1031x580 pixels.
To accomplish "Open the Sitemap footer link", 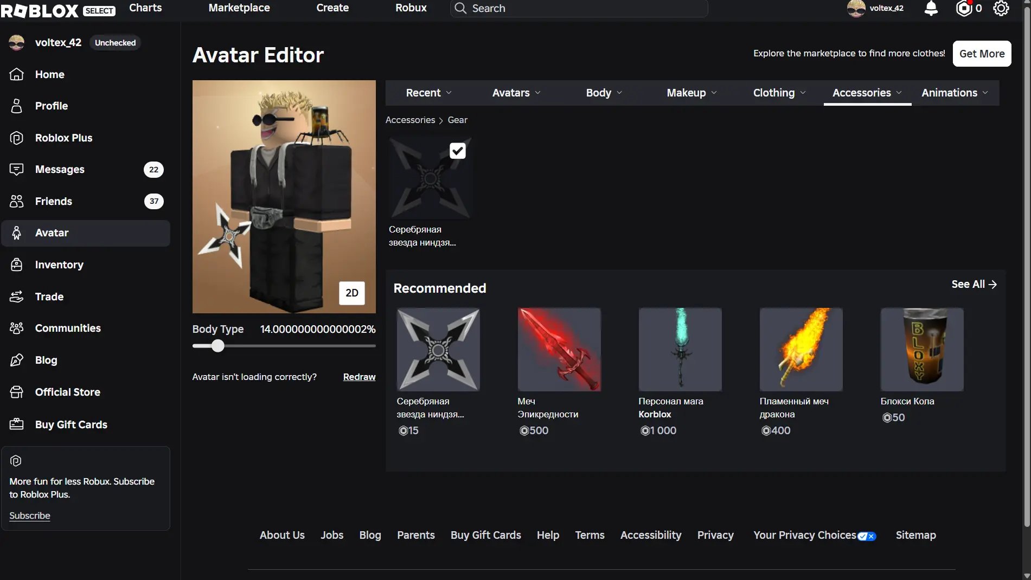I will click(915, 535).
